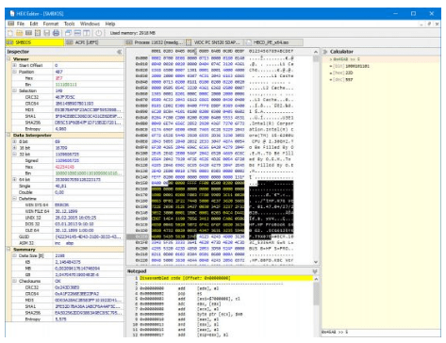Collapse the Datetime row
This screenshot has height=343, width=446.
(14, 199)
